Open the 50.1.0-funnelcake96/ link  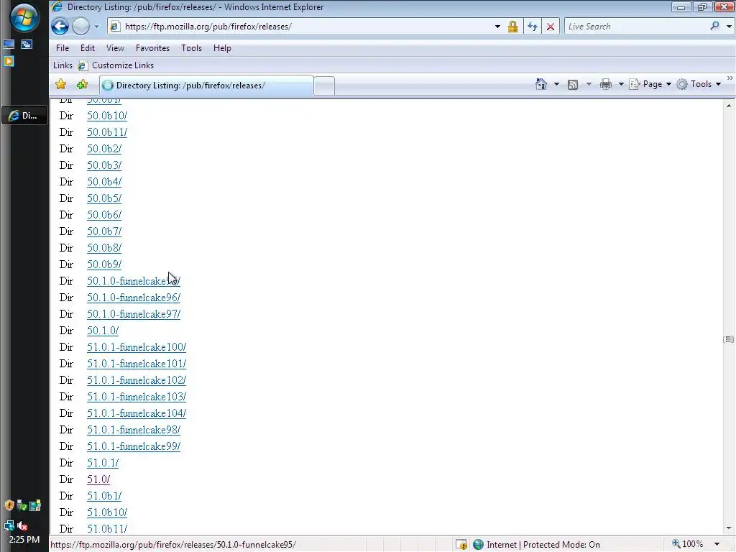134,298
